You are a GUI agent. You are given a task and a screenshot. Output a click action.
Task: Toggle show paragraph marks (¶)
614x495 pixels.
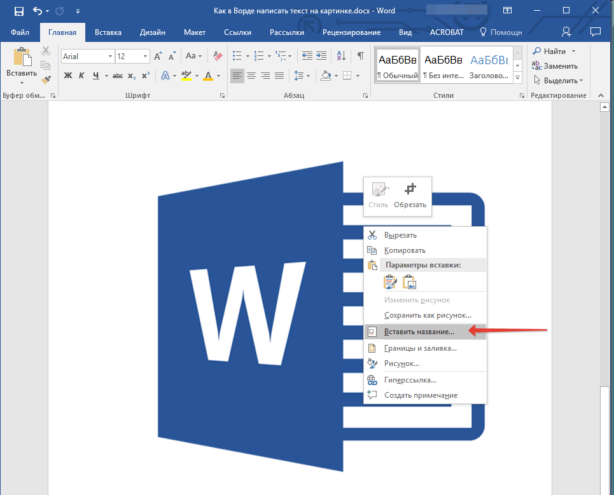click(360, 56)
